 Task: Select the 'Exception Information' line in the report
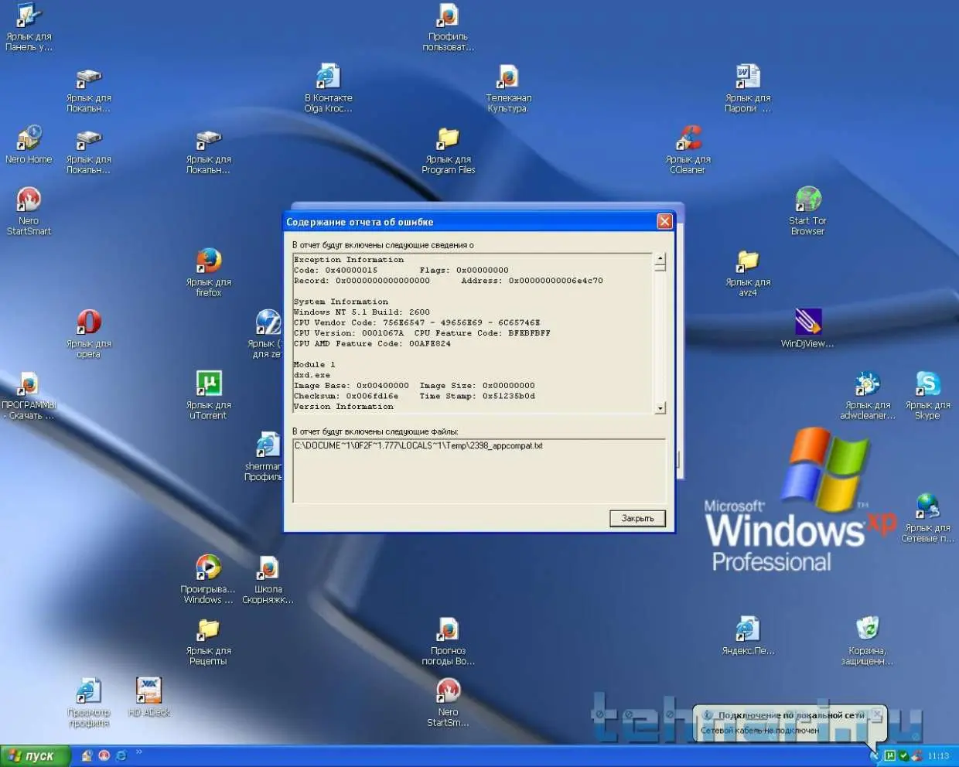pyautogui.click(x=349, y=260)
